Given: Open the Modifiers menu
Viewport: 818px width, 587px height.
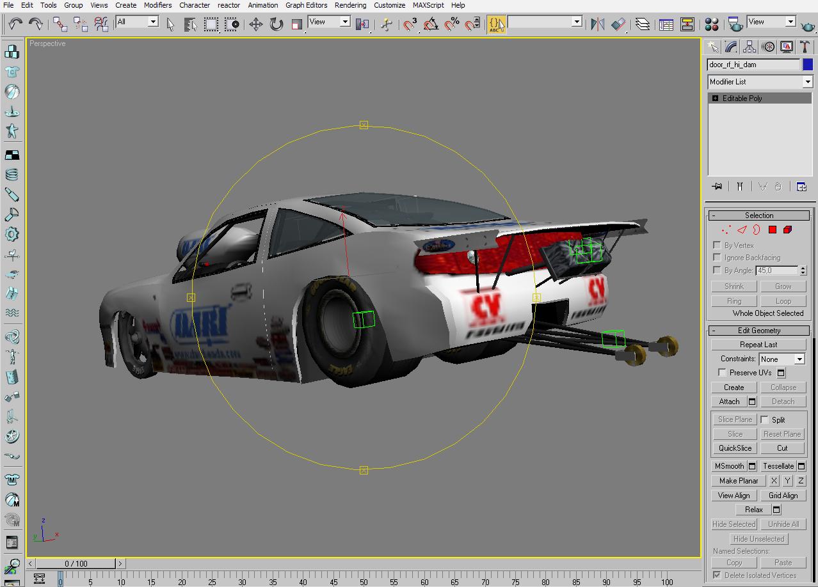Looking at the screenshot, I should (x=157, y=5).
